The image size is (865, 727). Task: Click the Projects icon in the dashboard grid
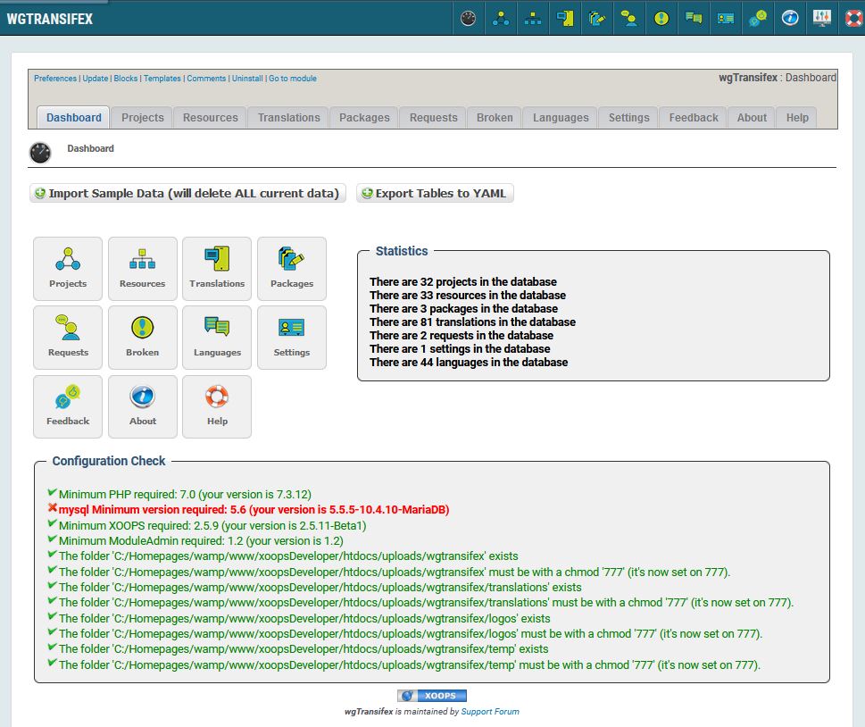68,268
